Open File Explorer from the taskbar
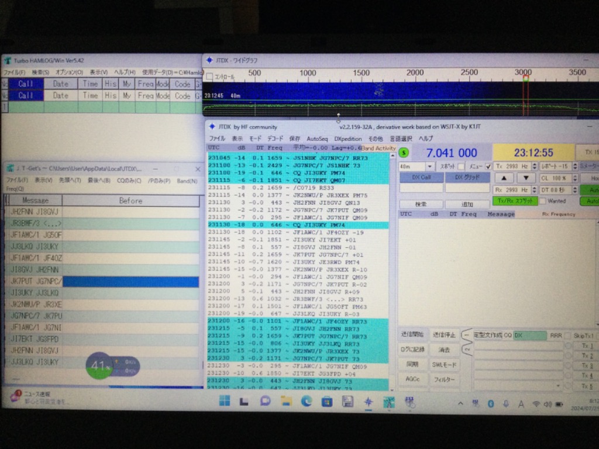Image resolution: width=599 pixels, height=449 pixels. pyautogui.click(x=286, y=401)
